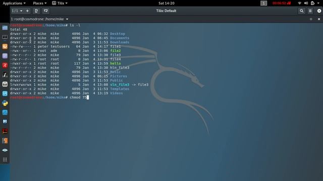Click the 'peter' owner on file1 row
Image resolution: width=323 pixels, height=181 pixels.
tap(43, 46)
